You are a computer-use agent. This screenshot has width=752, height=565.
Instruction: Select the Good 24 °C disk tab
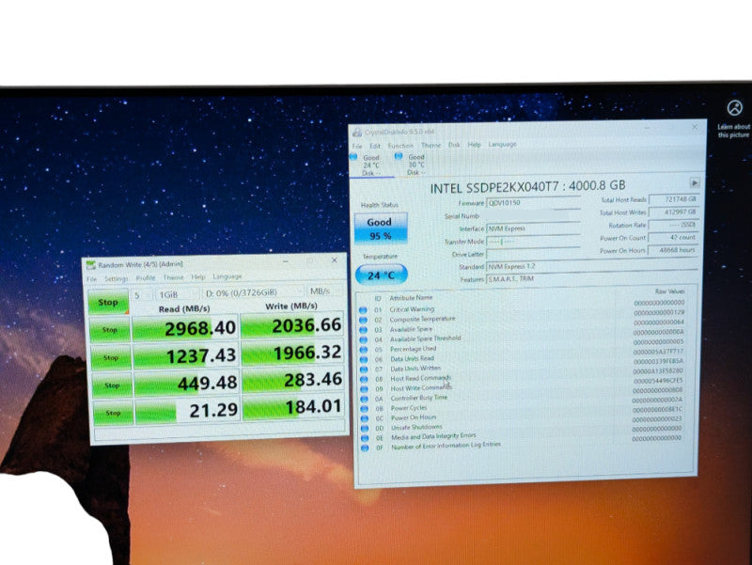tap(370, 165)
